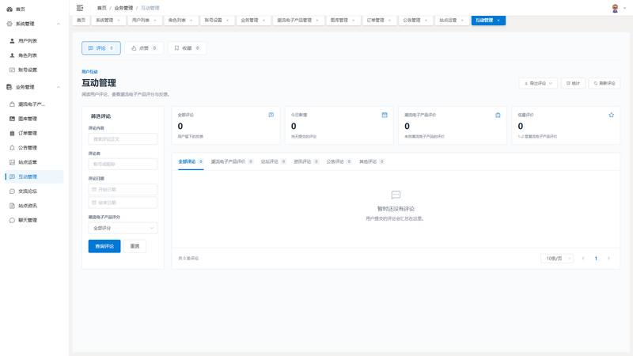Image resolution: width=633 pixels, height=356 pixels.
Task: Click the blue 查询评论 button
Action: tap(104, 246)
